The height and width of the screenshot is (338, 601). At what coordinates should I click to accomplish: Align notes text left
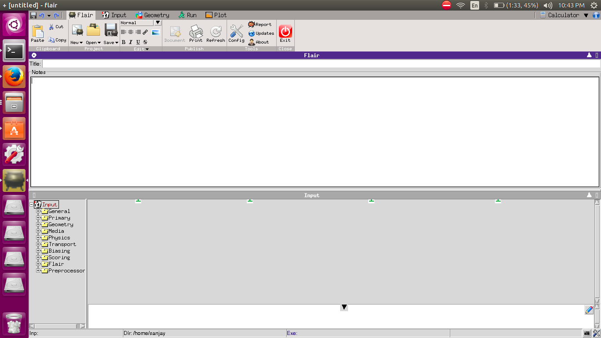(x=124, y=32)
